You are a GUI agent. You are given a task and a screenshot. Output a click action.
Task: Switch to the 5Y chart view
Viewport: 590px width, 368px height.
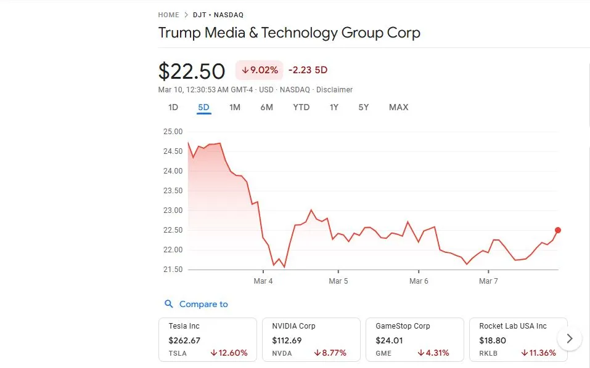click(364, 107)
